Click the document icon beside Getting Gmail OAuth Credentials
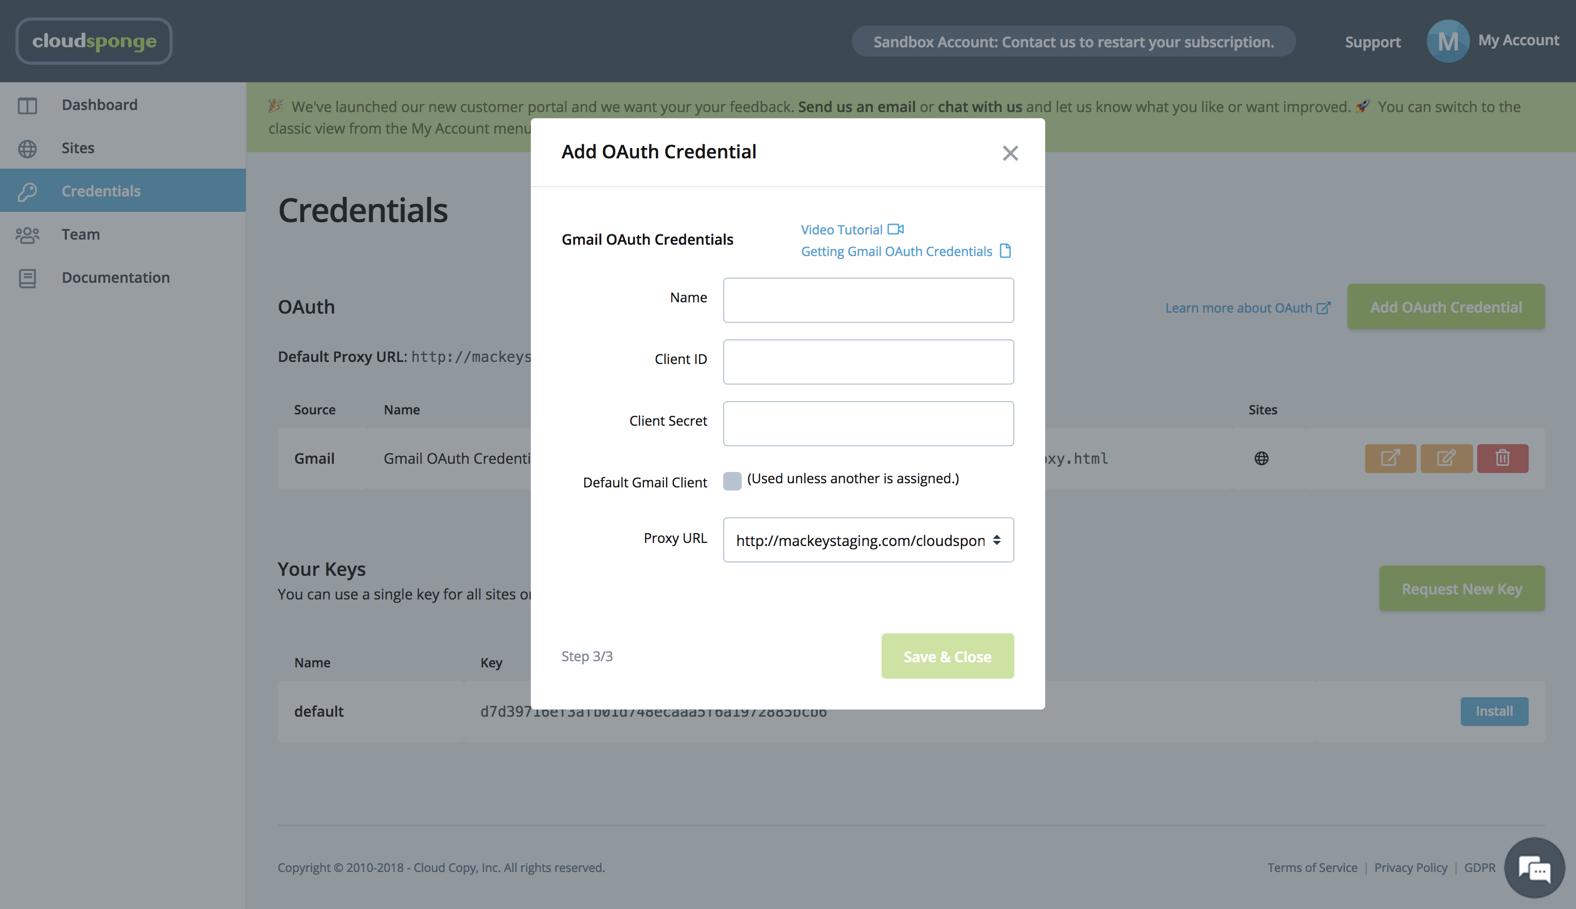Viewport: 1576px width, 909px height. [1005, 251]
